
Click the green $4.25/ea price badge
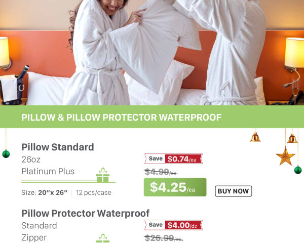click(x=175, y=187)
